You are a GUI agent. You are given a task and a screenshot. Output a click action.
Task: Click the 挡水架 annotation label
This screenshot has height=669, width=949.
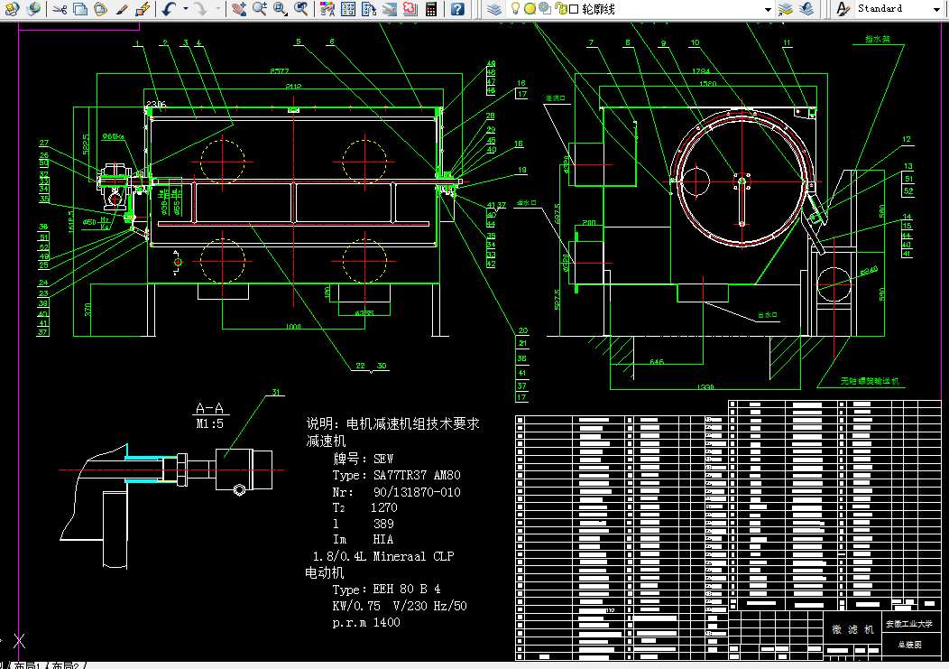(878, 39)
